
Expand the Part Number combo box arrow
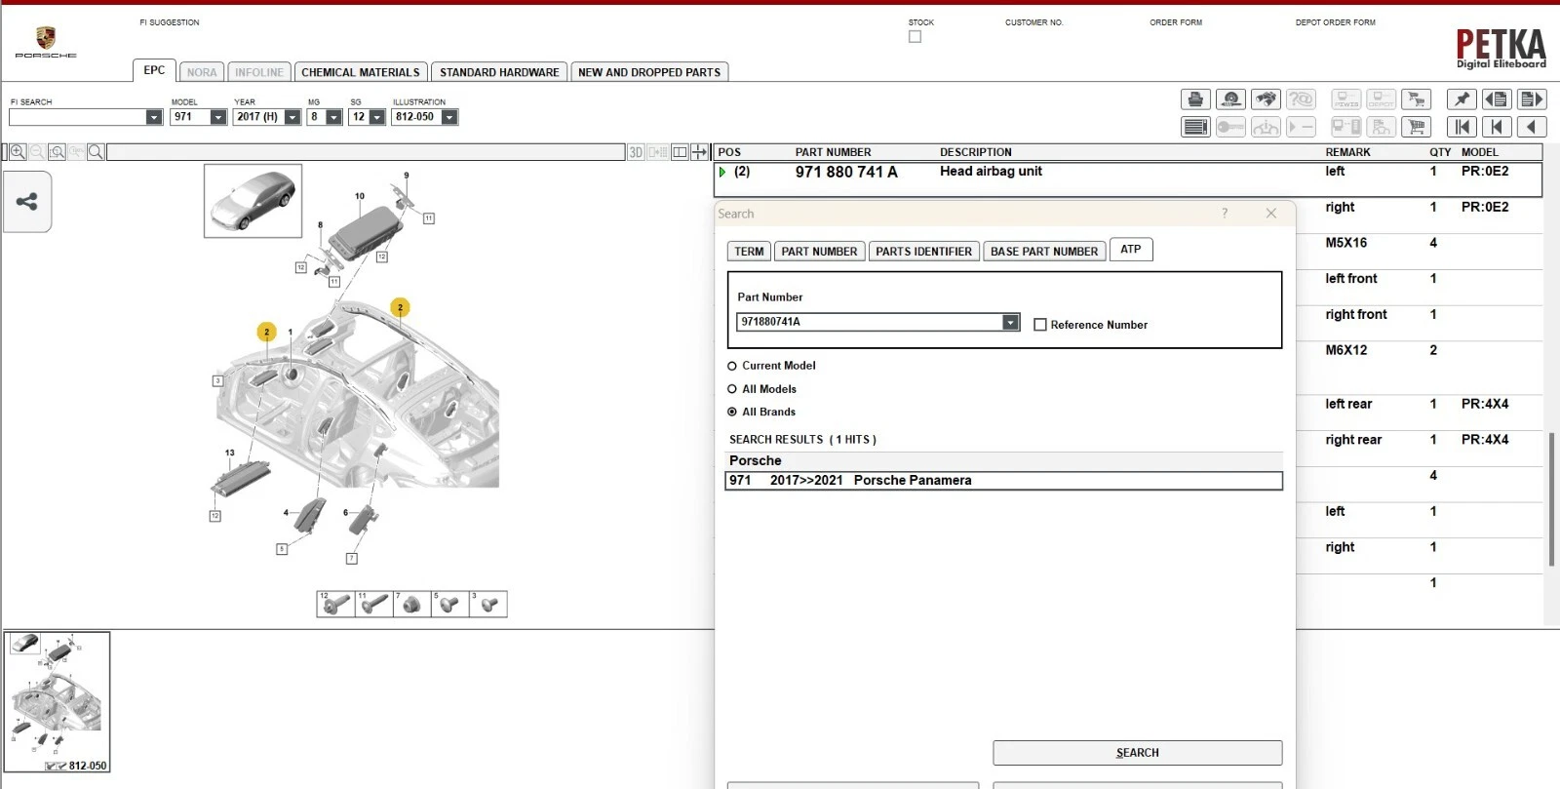click(x=1011, y=322)
